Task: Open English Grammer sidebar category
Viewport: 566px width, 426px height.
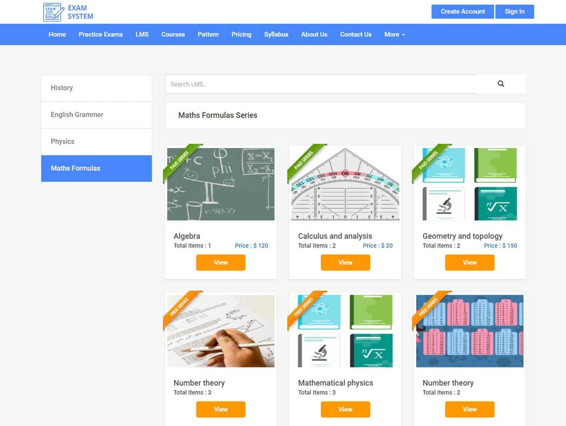Action: pos(96,115)
